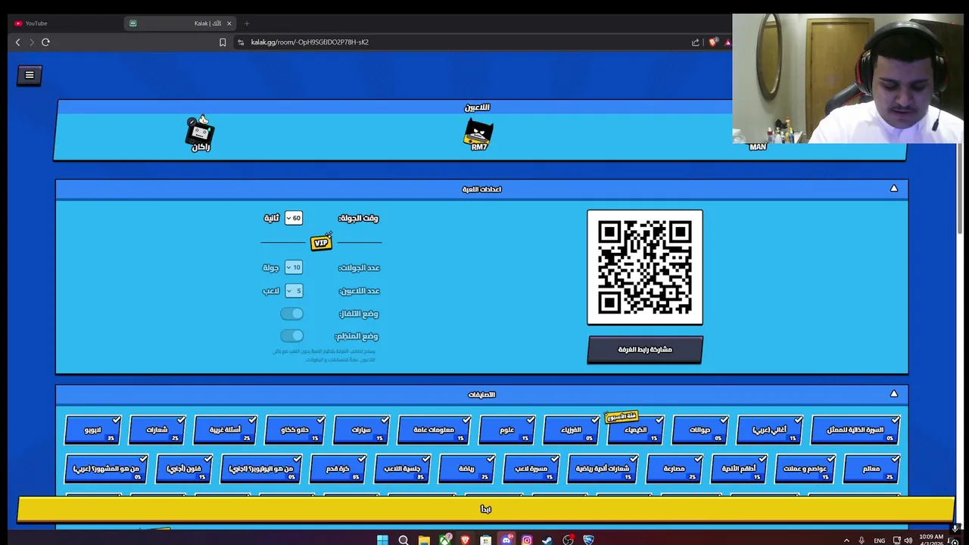Open Windows taskbar search
969x545 pixels.
click(x=403, y=540)
